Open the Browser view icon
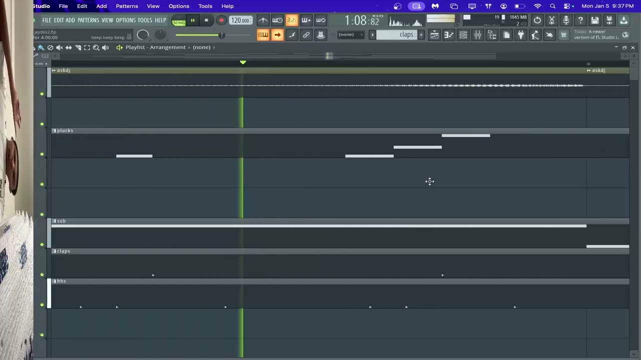 pyautogui.click(x=492, y=35)
